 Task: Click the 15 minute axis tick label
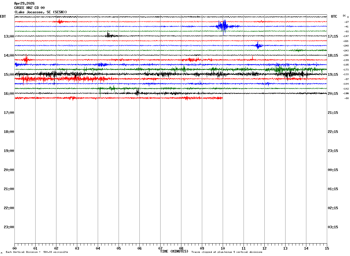click(327, 248)
